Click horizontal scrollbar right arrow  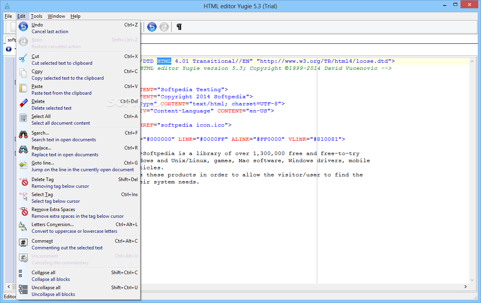(x=466, y=287)
